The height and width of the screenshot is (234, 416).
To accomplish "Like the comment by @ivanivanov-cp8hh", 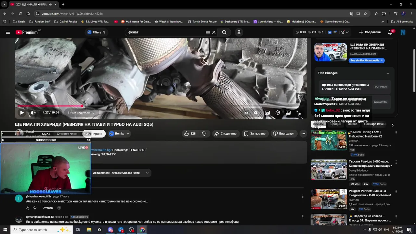I will tap(28, 208).
